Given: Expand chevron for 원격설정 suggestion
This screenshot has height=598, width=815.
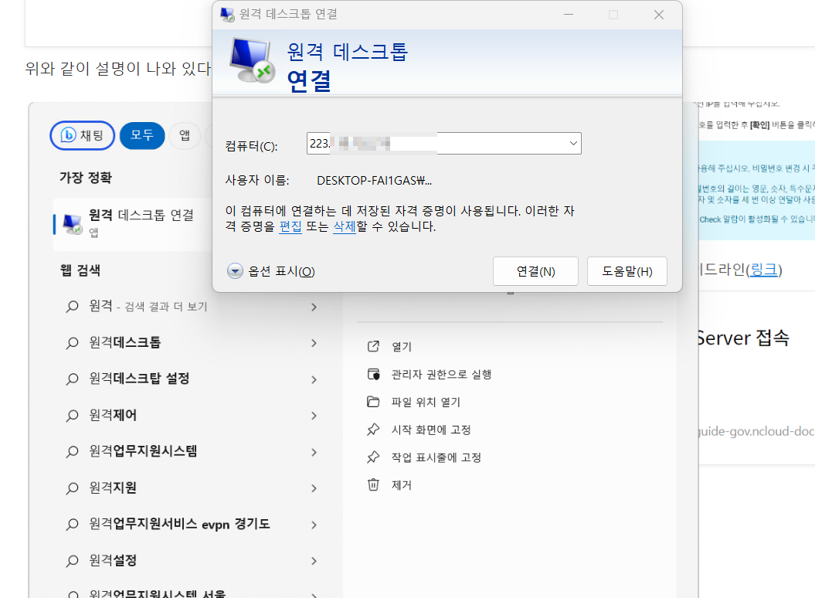Looking at the screenshot, I should (x=314, y=561).
